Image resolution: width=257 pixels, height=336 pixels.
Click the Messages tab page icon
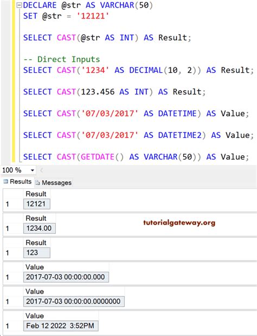point(37,182)
